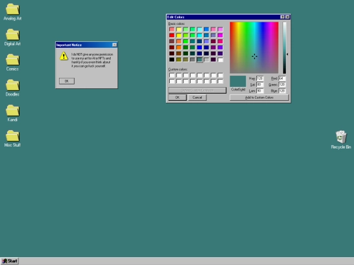Pick the light gray basic color swatch
354x265 pixels.
tap(206, 60)
